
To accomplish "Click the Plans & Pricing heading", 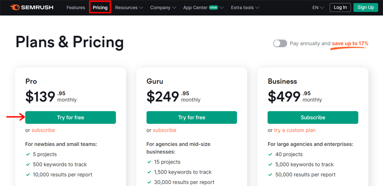I will 69,42.
